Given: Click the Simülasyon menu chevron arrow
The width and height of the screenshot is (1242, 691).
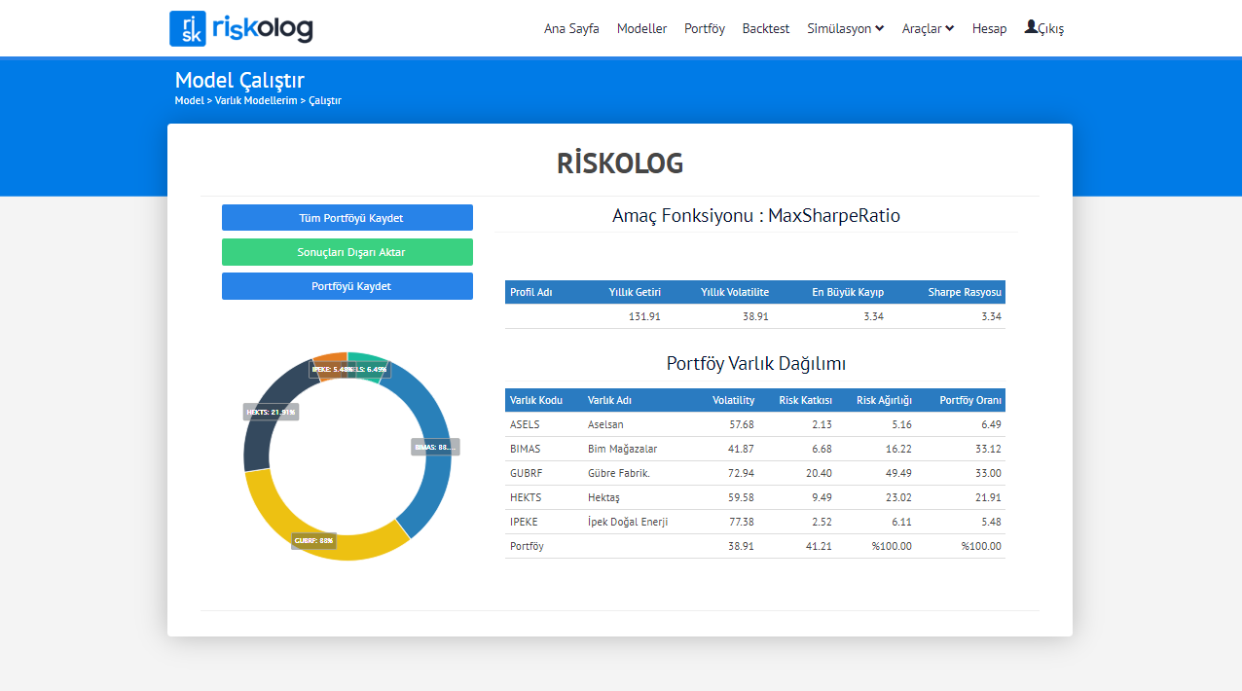Looking at the screenshot, I should tap(880, 28).
